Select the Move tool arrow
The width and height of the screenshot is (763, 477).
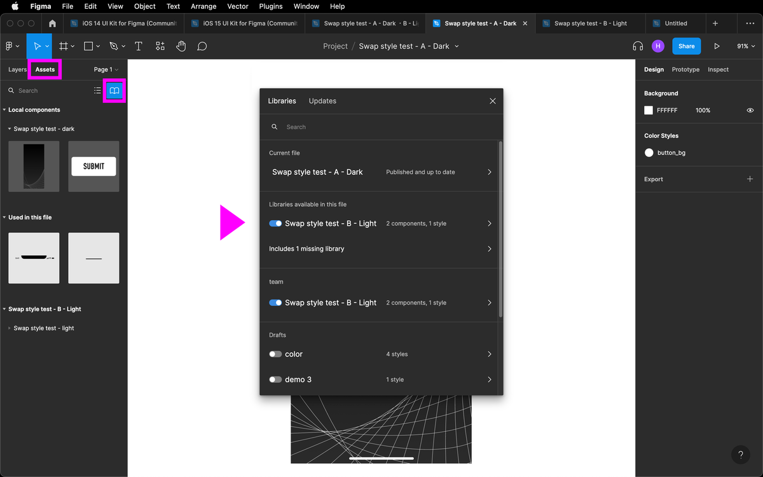[x=38, y=46]
